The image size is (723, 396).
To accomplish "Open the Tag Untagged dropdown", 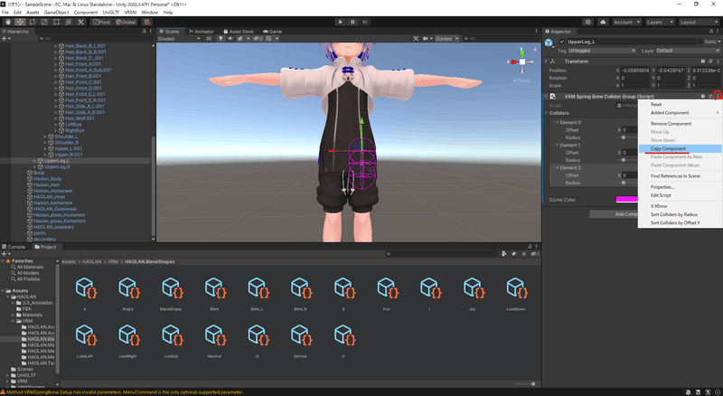I will coord(602,51).
